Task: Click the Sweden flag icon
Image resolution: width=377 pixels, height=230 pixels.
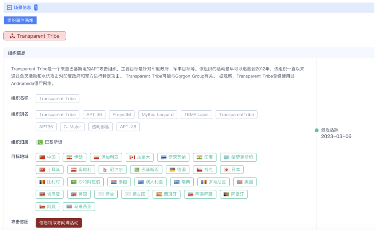Action: coord(177,182)
